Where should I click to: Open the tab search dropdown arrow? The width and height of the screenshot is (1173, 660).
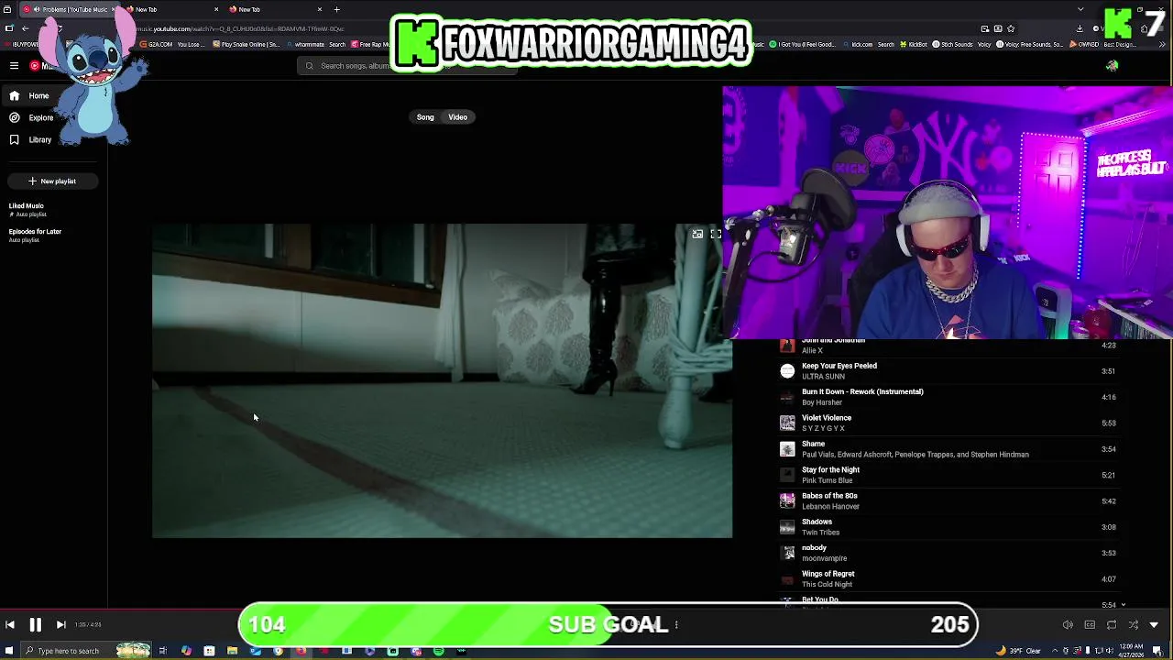click(1080, 9)
